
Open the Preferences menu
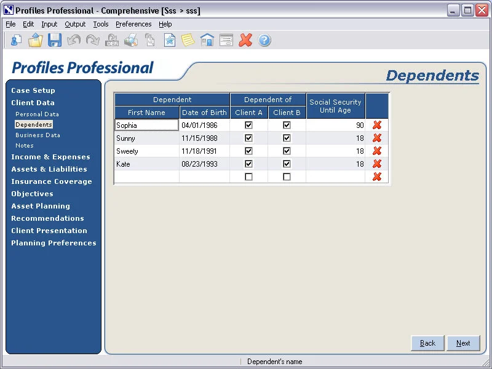133,24
